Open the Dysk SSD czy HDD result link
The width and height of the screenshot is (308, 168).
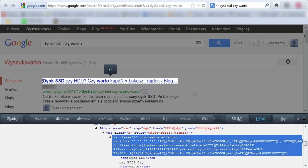[x=110, y=81]
